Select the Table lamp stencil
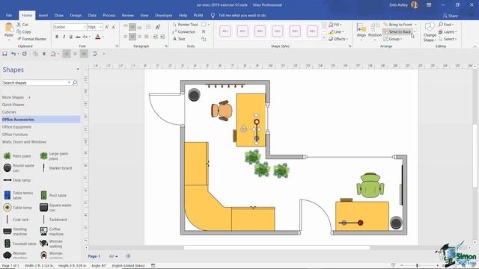Image resolution: width=479 pixels, height=269 pixels. pos(17,208)
